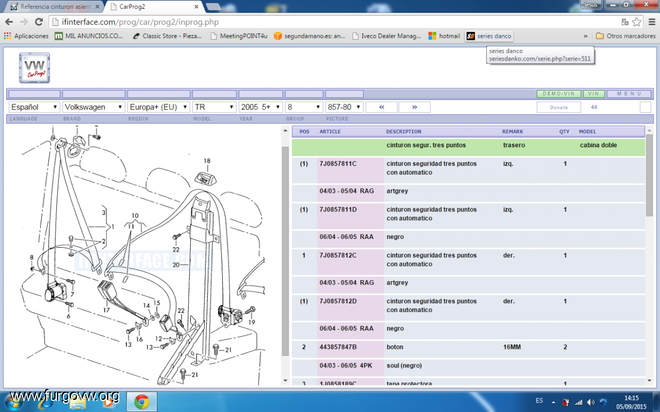Open the hotmail bookmark
Viewport: 660px width, 412px height.
tap(444, 36)
